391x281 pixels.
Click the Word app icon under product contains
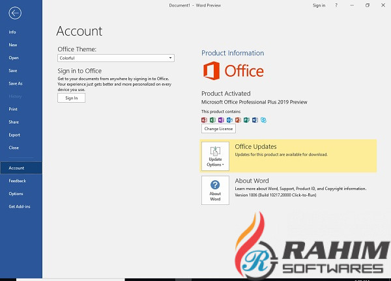coord(255,120)
